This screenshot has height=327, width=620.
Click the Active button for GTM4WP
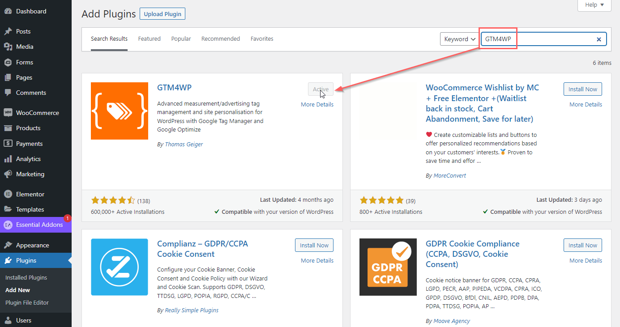point(321,89)
